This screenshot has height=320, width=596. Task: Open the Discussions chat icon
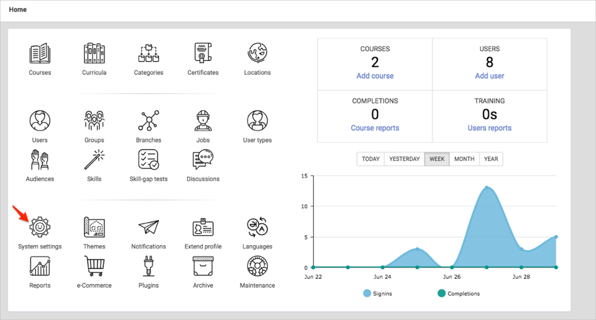(203, 160)
